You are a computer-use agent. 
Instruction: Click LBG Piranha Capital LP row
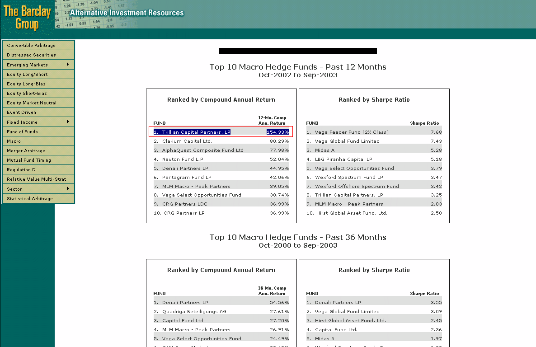pos(374,159)
